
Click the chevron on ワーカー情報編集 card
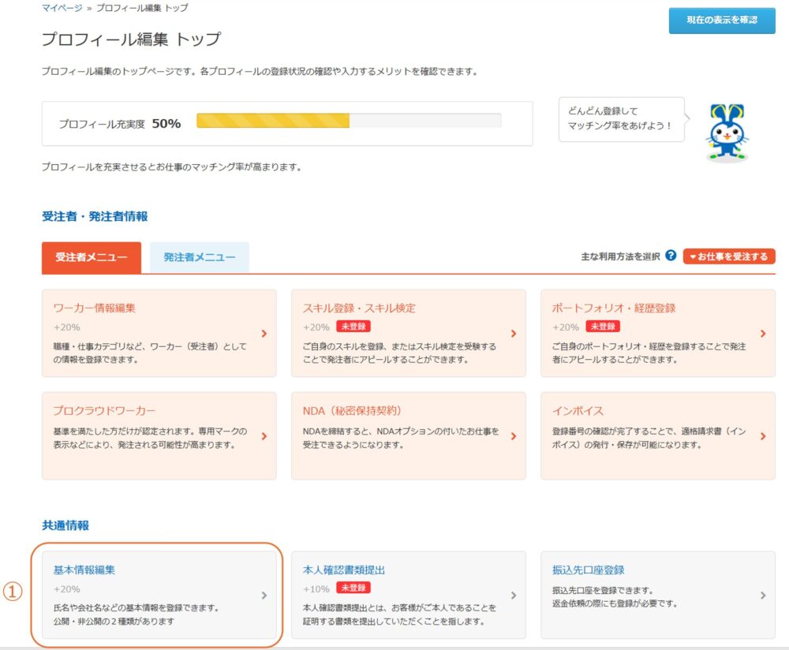pos(264,334)
